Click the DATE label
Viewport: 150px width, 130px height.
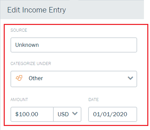(94, 100)
